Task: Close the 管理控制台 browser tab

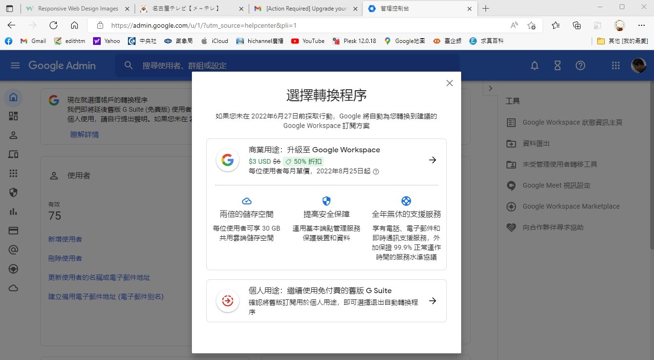Action: (469, 9)
